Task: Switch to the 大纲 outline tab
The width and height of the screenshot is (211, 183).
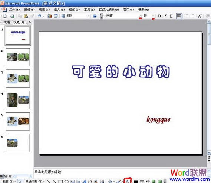Action: 7,22
